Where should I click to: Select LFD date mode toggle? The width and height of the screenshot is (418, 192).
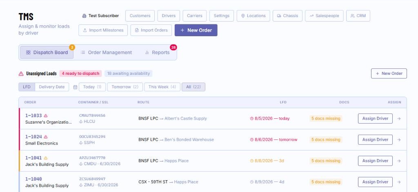coord(27,87)
